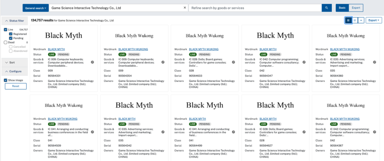Open BLACK MYTH link for serial 90564499
This screenshot has height=161, width=384.
point(197,119)
